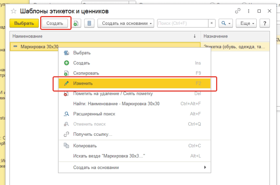
Task: Click the copy template icon beside Создать
Action: (x=76, y=23)
